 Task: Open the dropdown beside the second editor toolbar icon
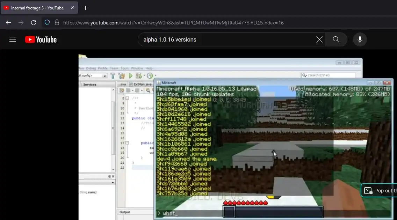133,90
